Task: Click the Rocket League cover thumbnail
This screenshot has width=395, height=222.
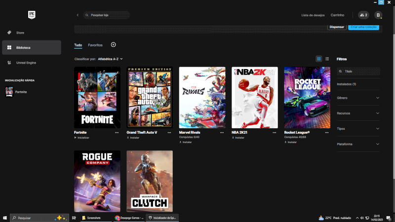Action: pyautogui.click(x=307, y=98)
